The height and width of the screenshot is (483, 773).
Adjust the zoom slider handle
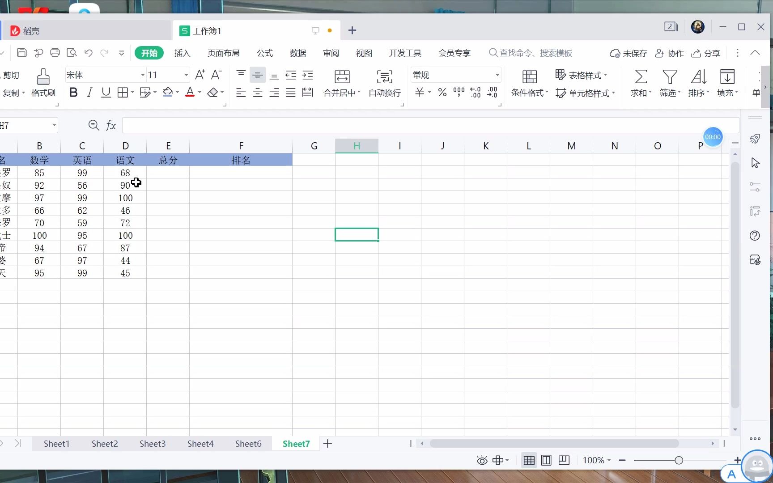click(679, 460)
